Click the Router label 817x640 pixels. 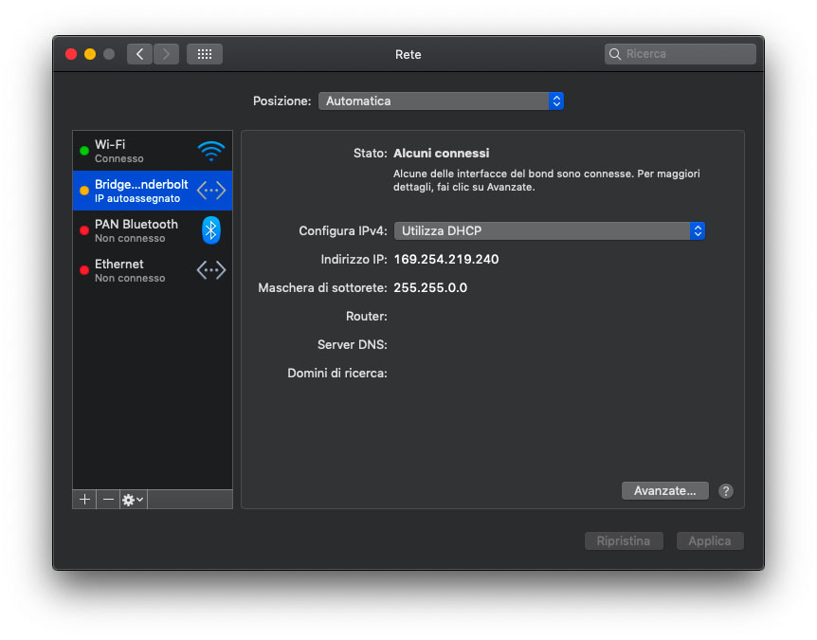(366, 317)
